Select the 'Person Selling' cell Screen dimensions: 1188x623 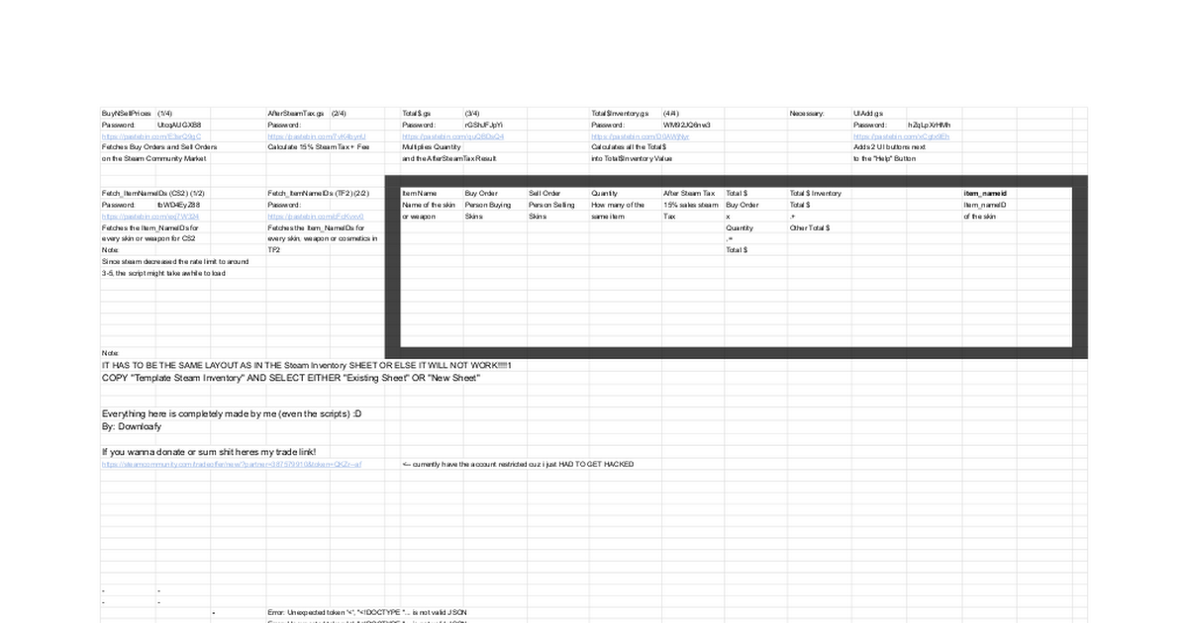551,205
